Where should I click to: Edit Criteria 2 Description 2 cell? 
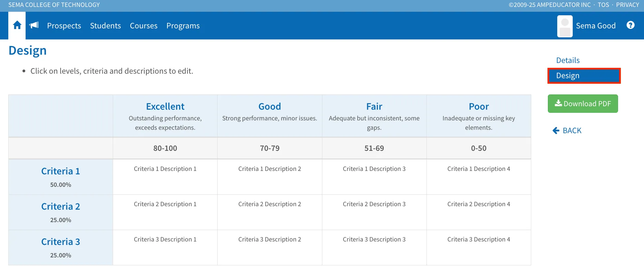click(x=270, y=212)
